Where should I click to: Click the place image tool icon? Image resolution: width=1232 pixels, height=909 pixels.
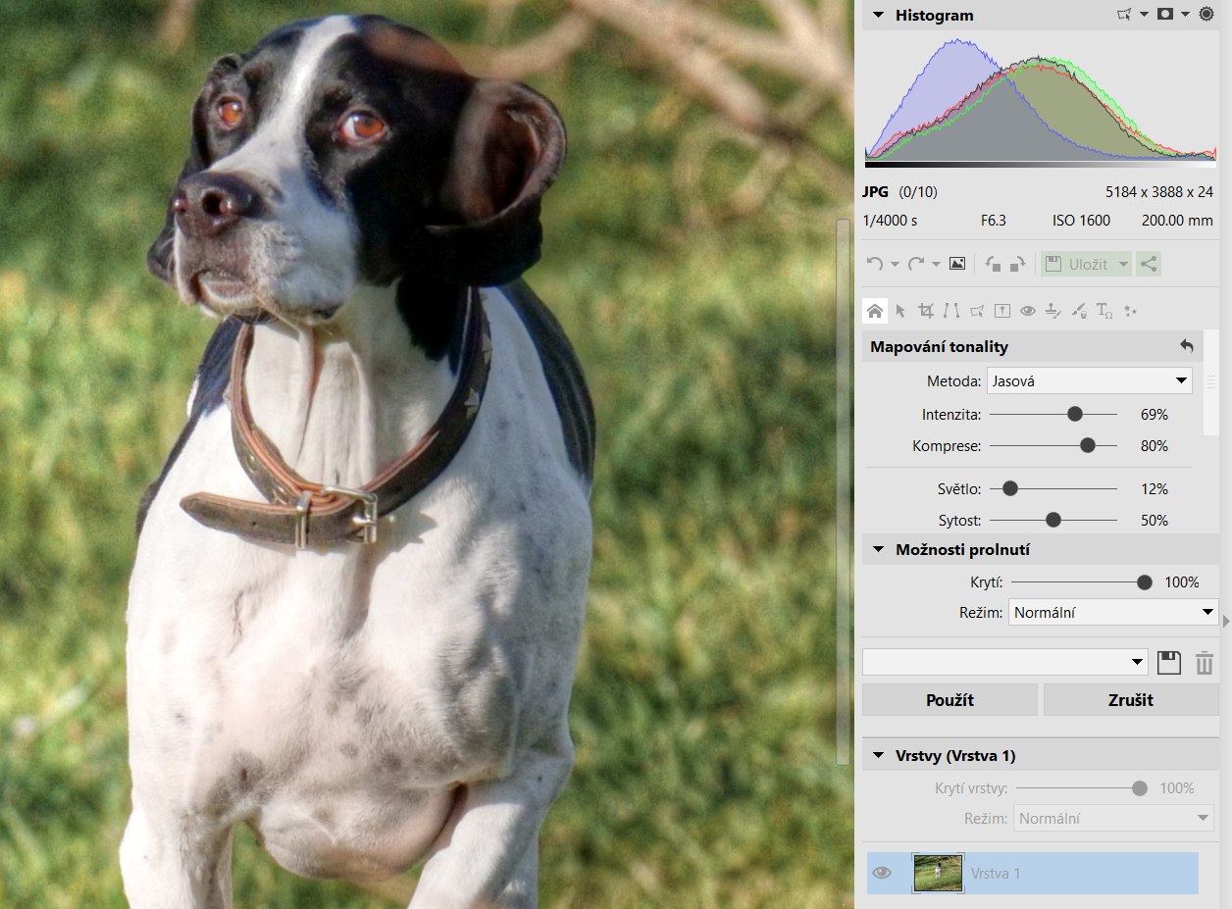(x=1002, y=311)
